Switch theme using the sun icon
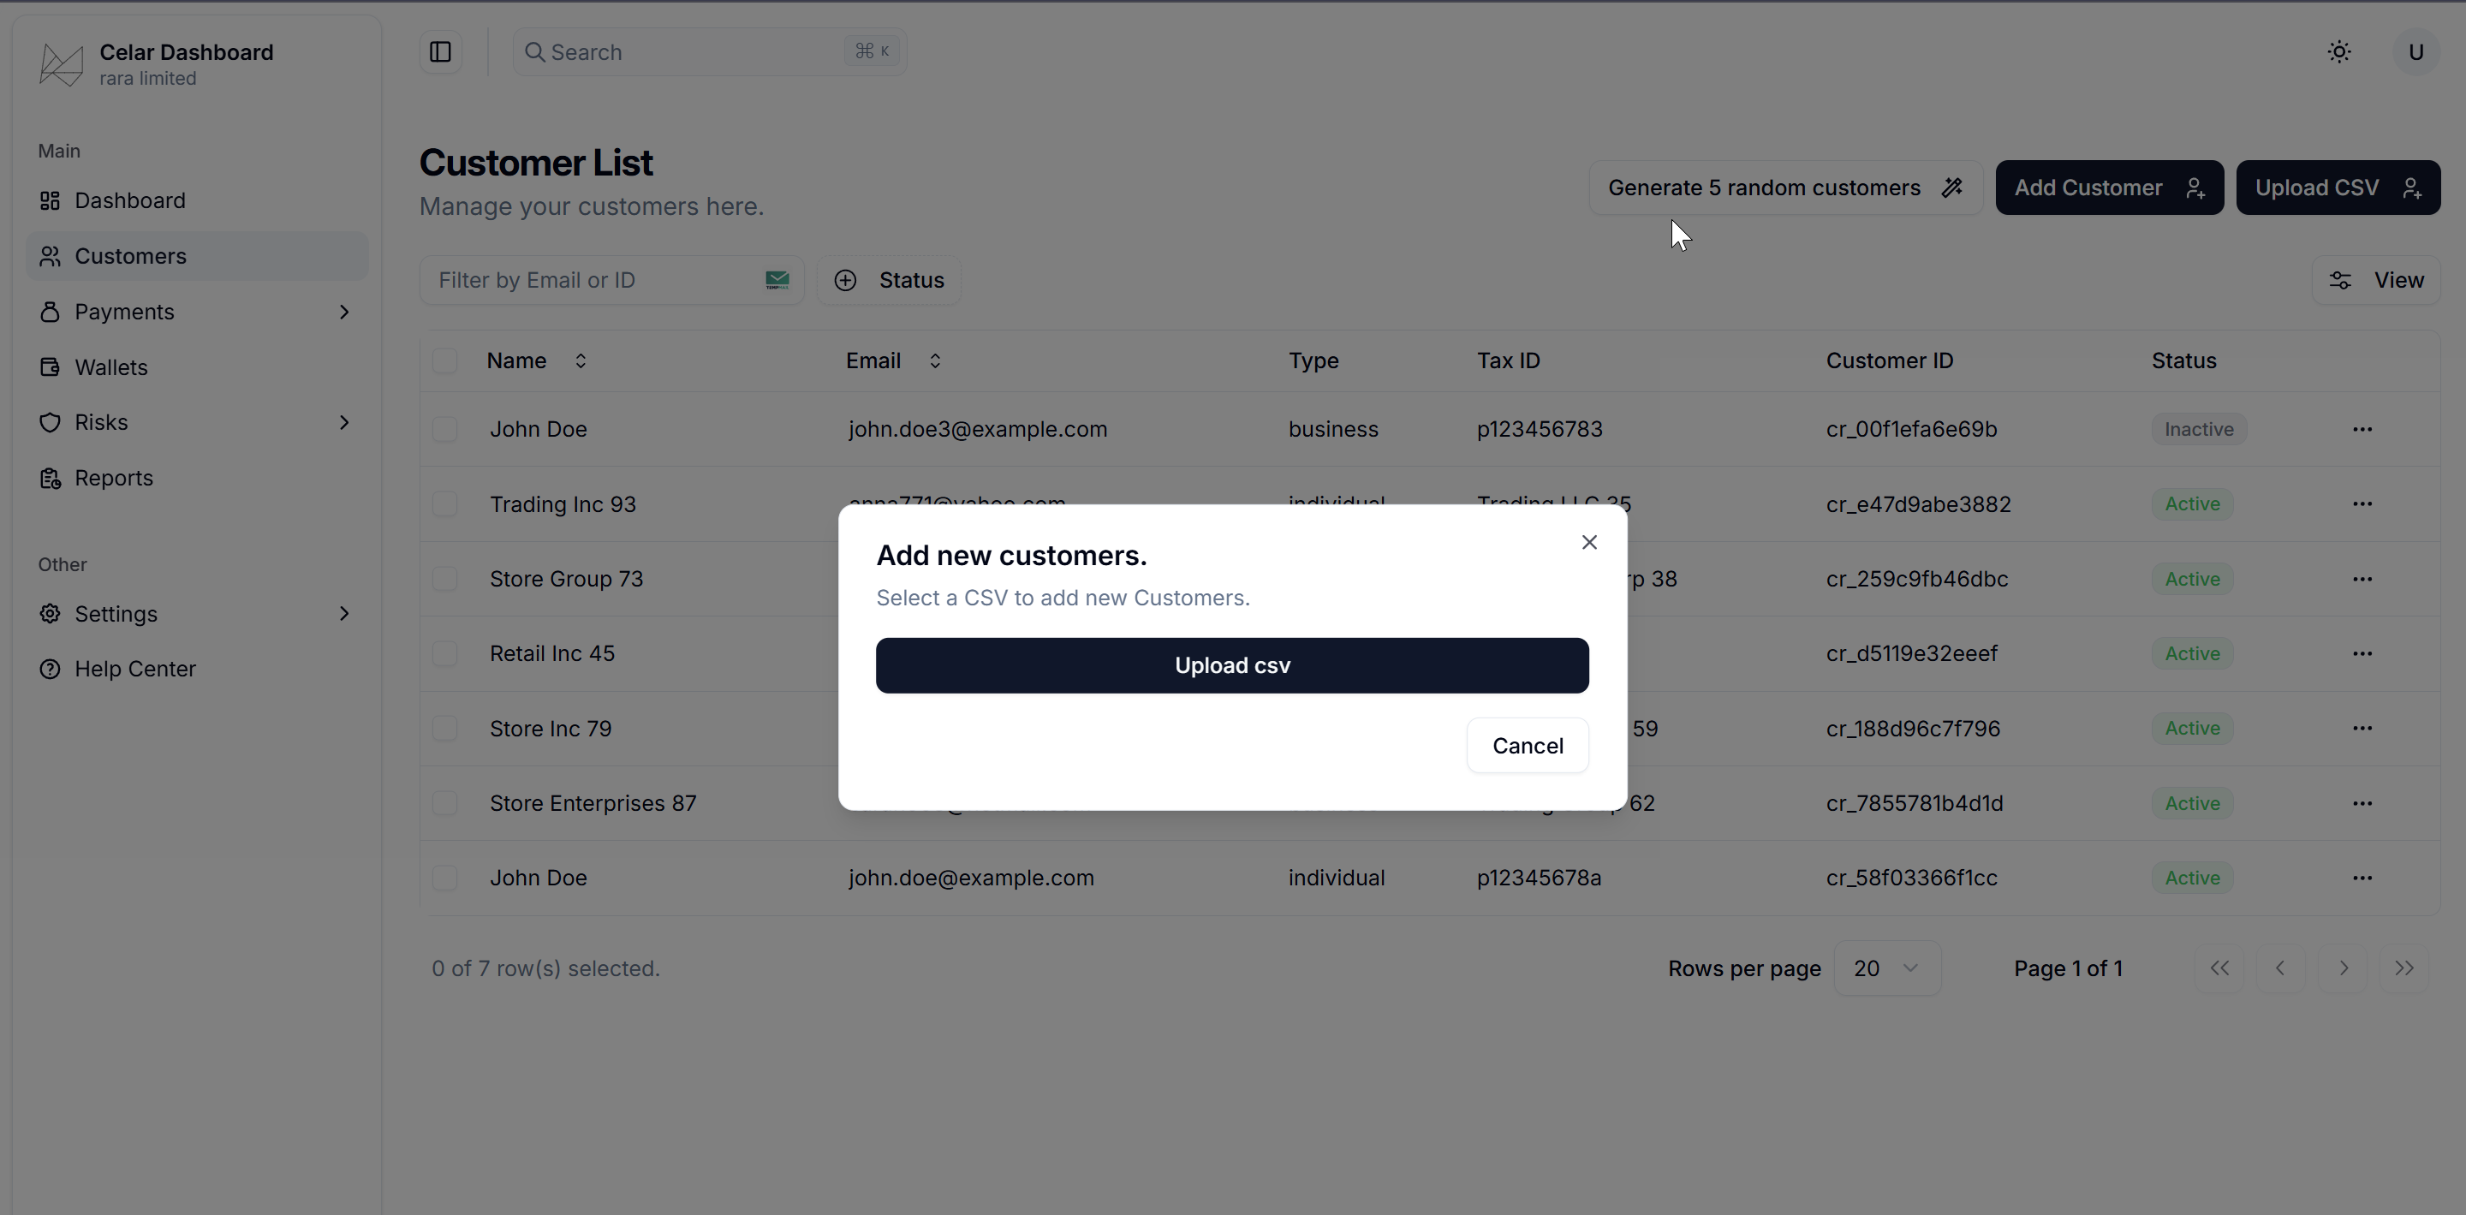The width and height of the screenshot is (2466, 1215). click(2338, 51)
